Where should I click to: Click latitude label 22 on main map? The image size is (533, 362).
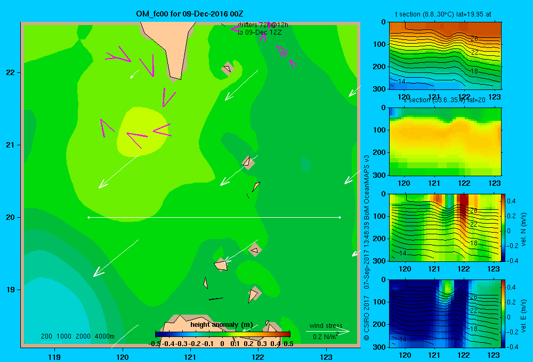click(x=10, y=72)
